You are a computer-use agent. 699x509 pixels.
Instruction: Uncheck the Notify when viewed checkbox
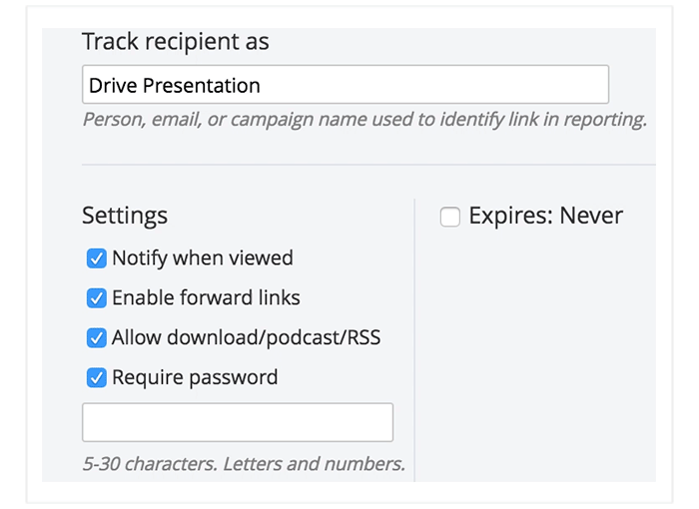tap(96, 258)
